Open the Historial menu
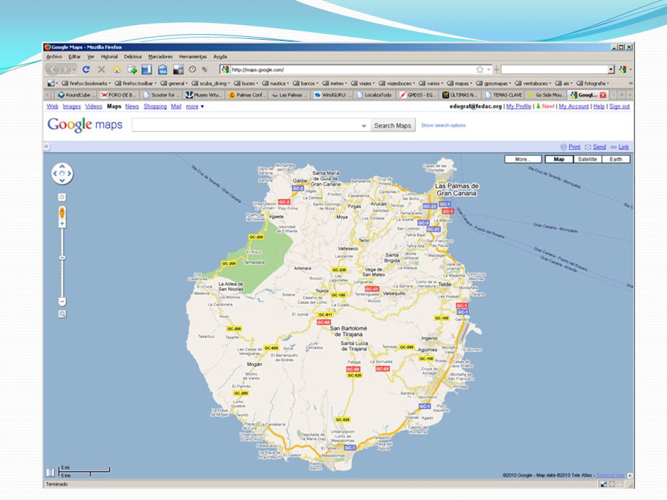 pos(109,56)
